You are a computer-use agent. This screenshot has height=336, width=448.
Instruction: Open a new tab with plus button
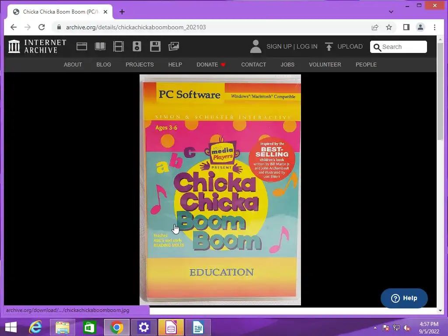coord(122,12)
